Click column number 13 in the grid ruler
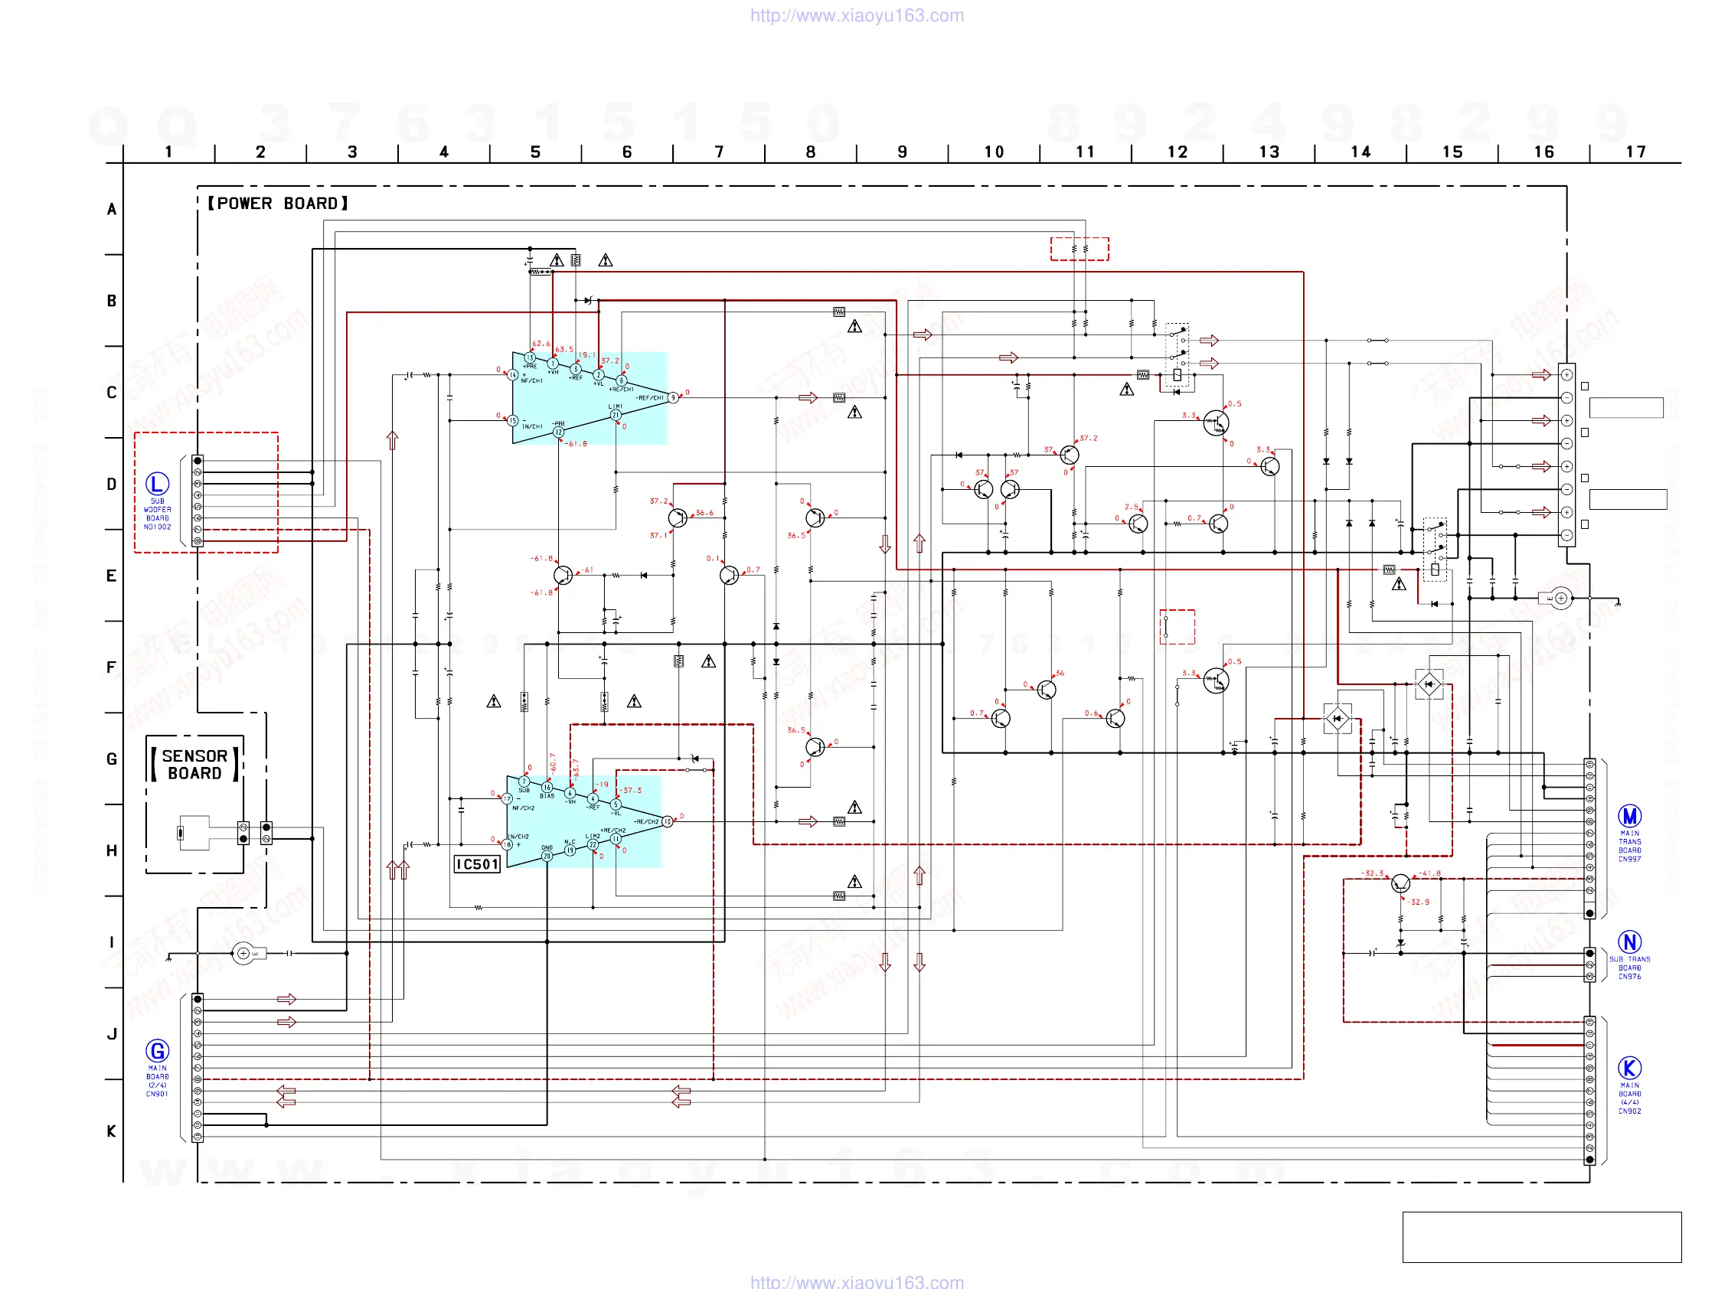 (1269, 152)
